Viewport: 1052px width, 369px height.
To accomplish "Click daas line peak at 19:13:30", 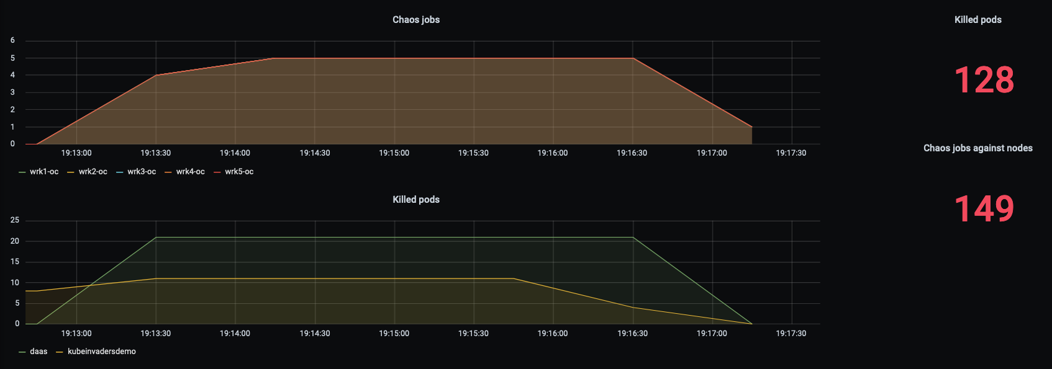I will (x=156, y=238).
